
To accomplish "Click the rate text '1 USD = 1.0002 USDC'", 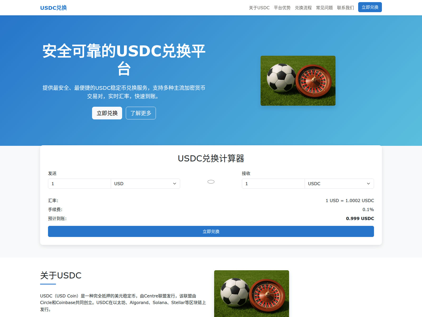I will coord(350,201).
